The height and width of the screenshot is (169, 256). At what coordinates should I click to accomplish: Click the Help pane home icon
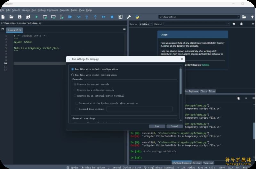pos(234,24)
